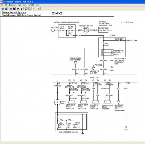Click the blue pointing hand icon
The width and height of the screenshot is (145, 144).
[22, 9]
